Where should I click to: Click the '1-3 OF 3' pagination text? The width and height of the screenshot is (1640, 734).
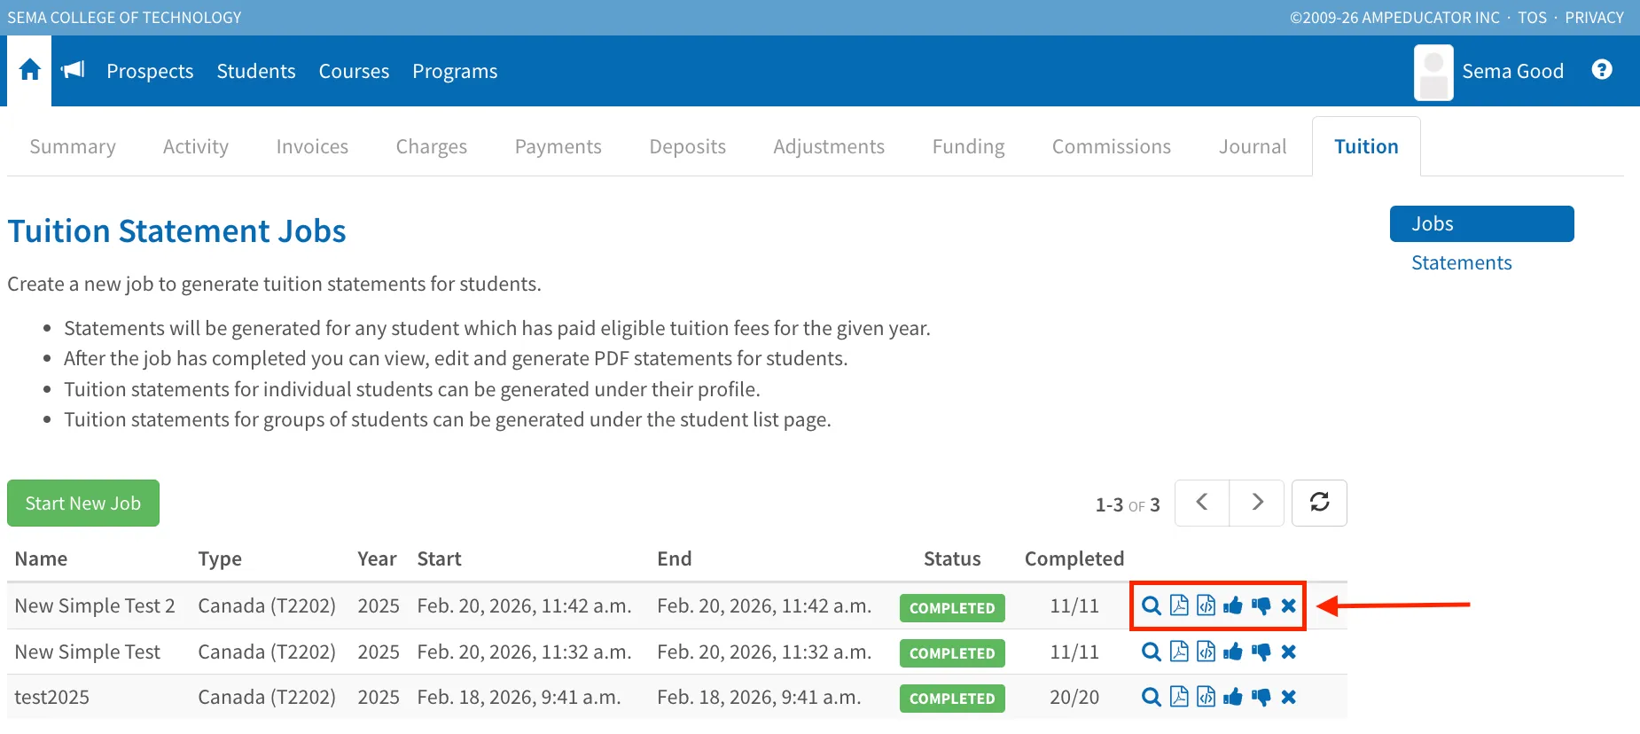click(x=1128, y=504)
